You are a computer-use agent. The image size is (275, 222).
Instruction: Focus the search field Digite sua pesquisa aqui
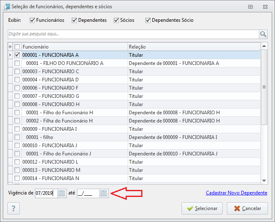[133, 34]
